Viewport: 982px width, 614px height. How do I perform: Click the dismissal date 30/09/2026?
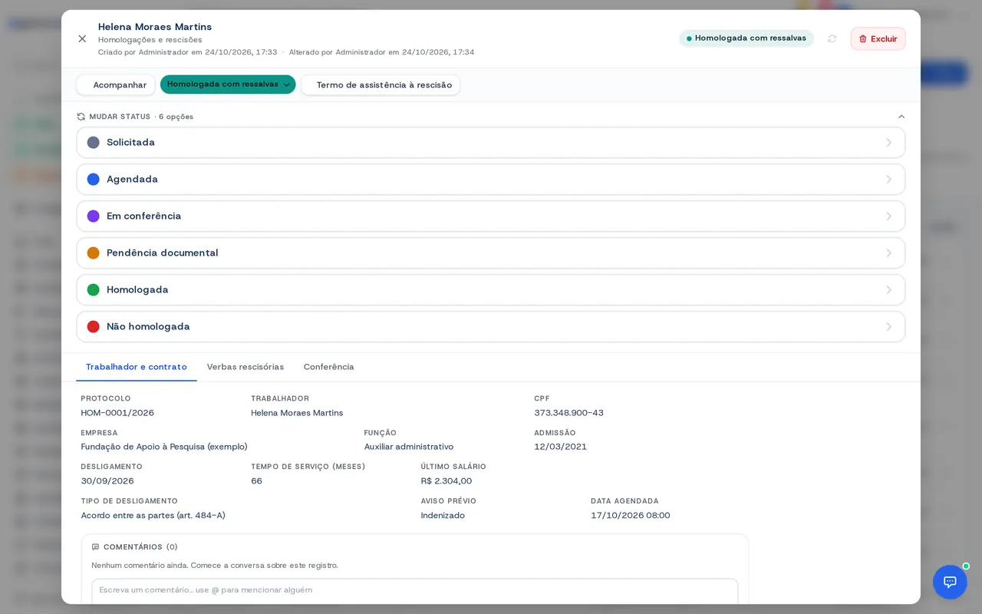click(107, 481)
